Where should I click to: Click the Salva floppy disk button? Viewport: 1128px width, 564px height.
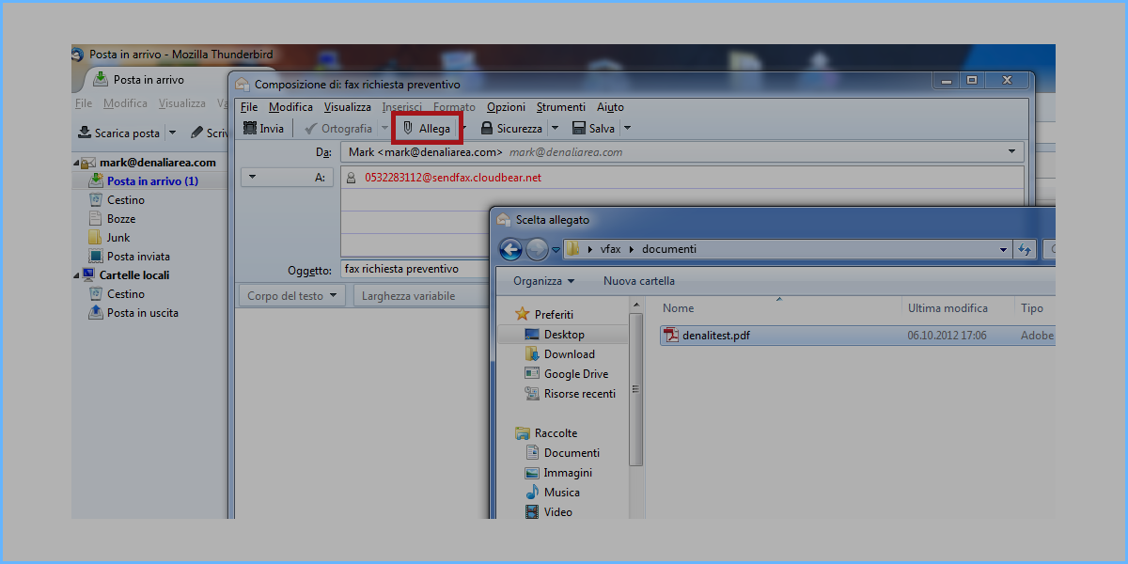tap(594, 129)
